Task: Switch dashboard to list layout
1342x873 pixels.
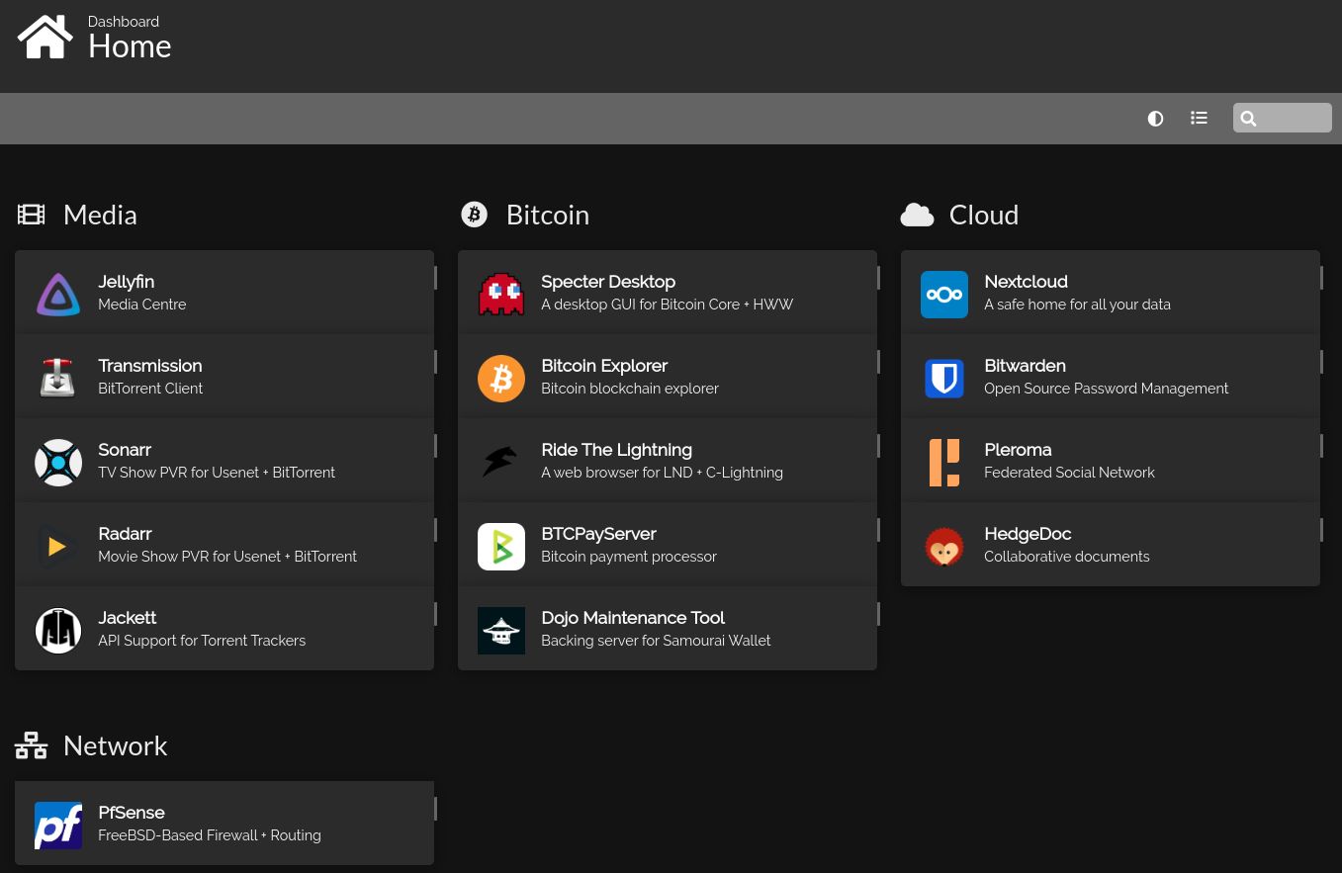Action: pyautogui.click(x=1199, y=119)
